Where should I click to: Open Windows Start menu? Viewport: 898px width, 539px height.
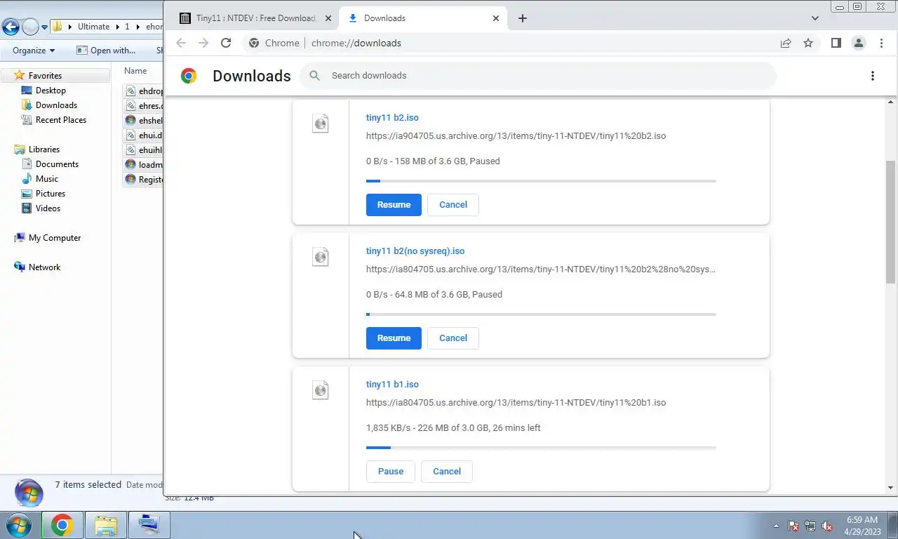(19, 525)
